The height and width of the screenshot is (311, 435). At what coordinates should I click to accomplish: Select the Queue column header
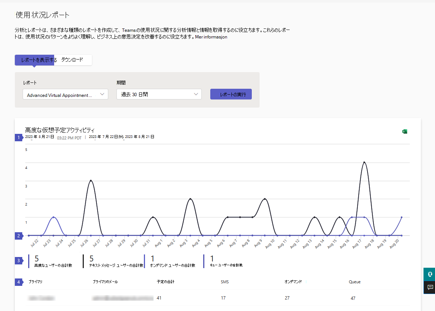pyautogui.click(x=355, y=282)
